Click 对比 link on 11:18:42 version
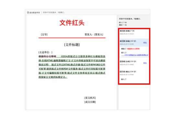Screen dimensions: 175x120 point(145,63)
